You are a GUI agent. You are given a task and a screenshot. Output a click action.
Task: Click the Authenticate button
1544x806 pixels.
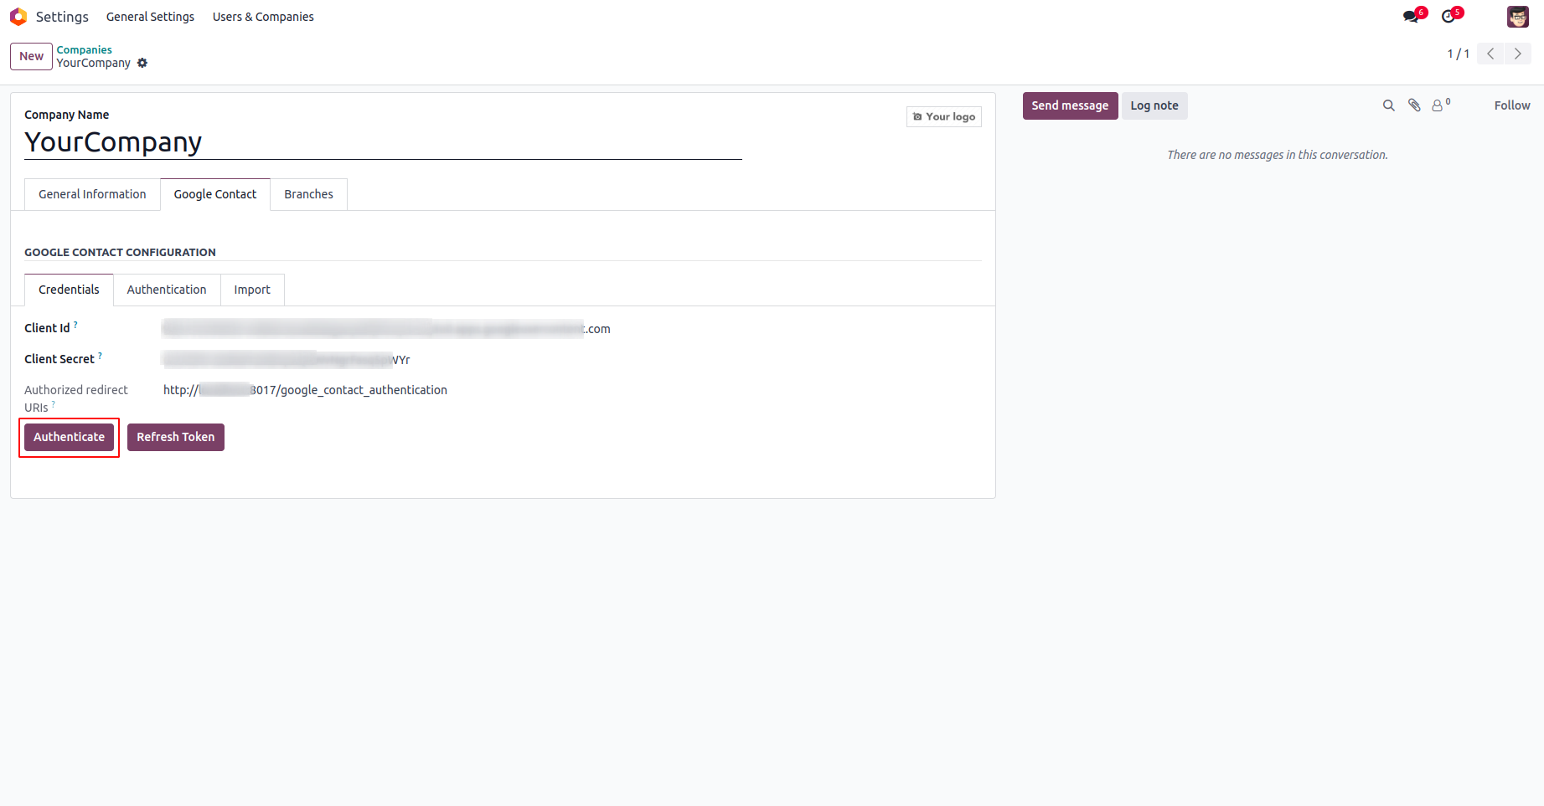(69, 437)
